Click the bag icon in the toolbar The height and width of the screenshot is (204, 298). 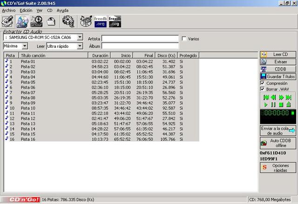(x=51, y=21)
